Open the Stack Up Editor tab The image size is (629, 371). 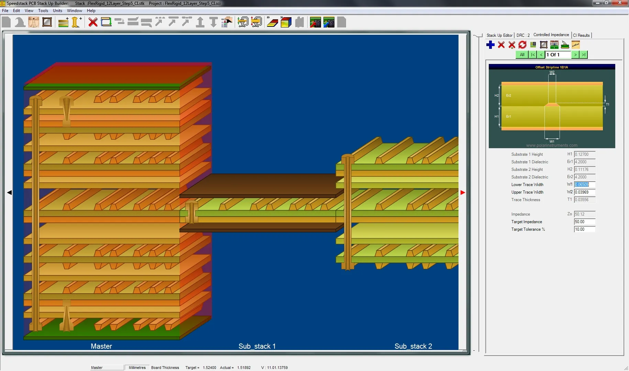(499, 35)
